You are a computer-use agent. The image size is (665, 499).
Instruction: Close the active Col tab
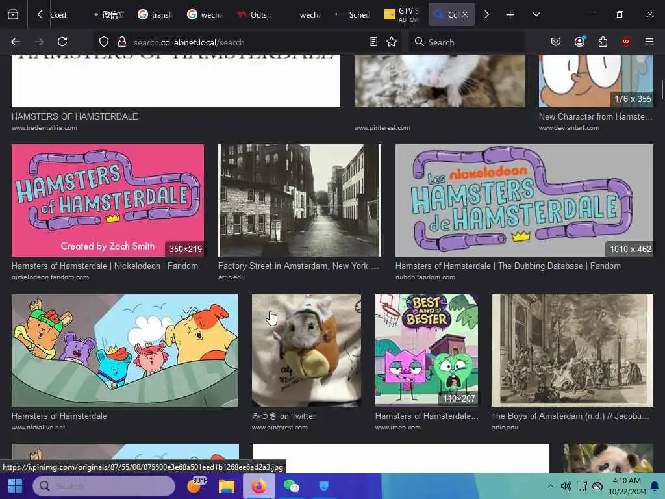(465, 14)
